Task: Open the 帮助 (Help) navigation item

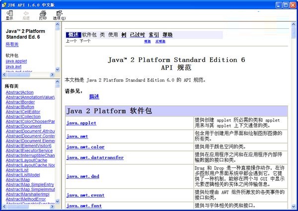Action: (167, 35)
